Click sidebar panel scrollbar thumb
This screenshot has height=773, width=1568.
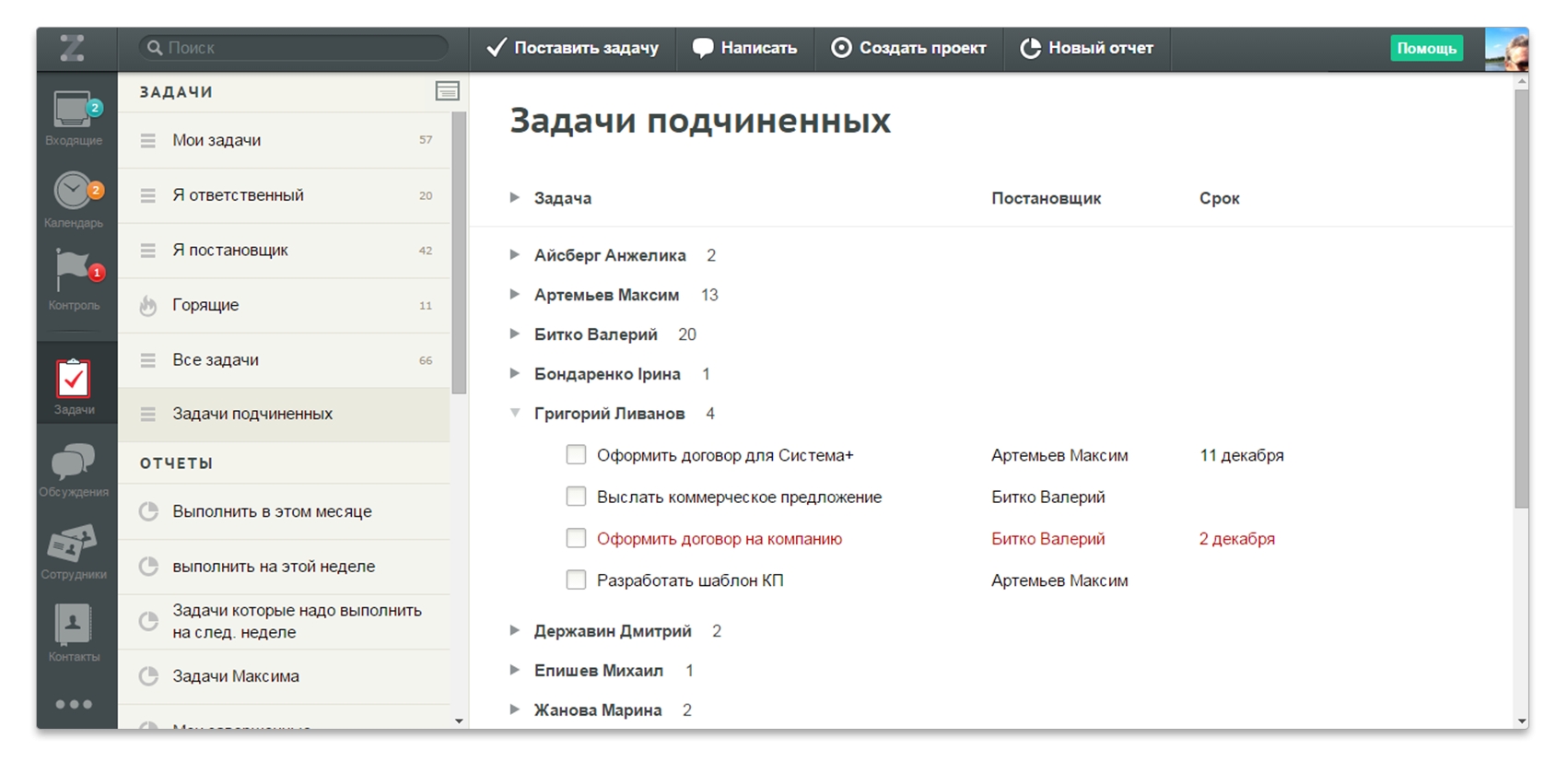pos(459,253)
